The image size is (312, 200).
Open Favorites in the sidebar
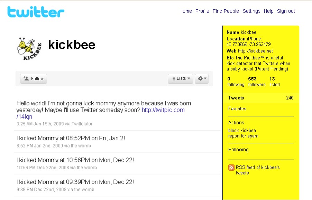[x=237, y=109]
